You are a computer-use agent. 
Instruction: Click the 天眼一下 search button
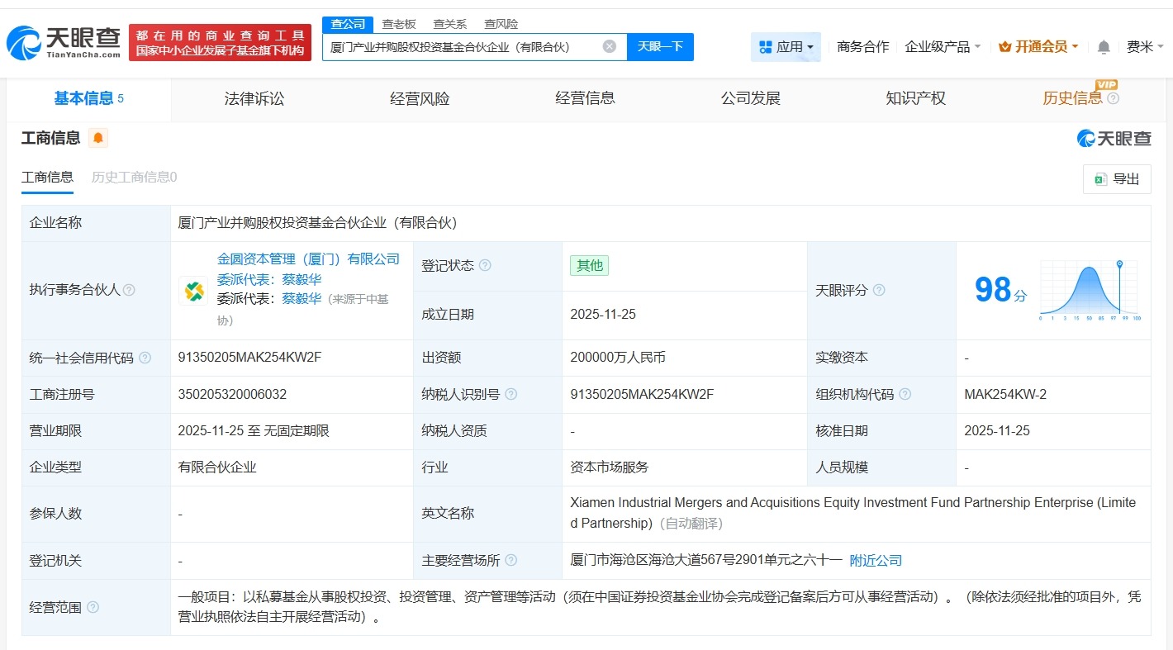coord(660,46)
